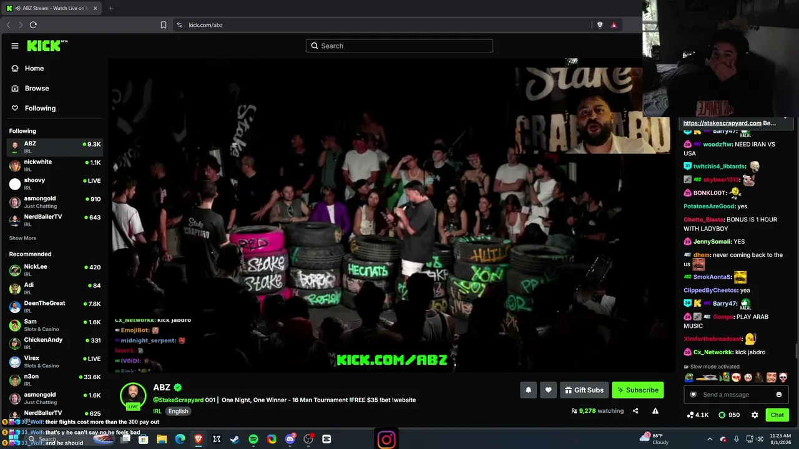799x449 pixels.
Task: Click the green Subscribe button
Action: (x=638, y=390)
